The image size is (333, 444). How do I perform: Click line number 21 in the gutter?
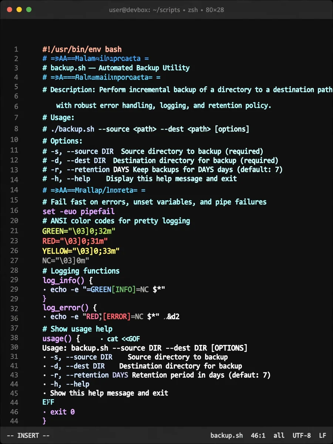coord(14,231)
